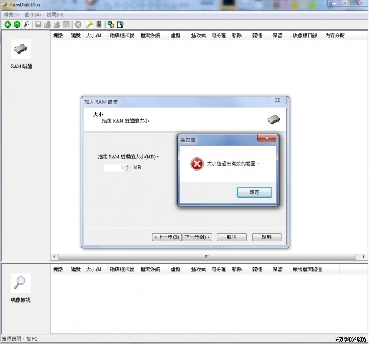Viewport: 369px width, 344px height.
Task: Click the first grayed folder-arrow toolbar icon
Action: 47,24
